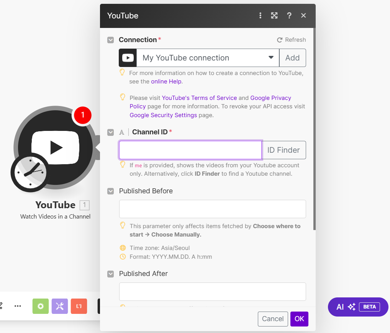Open the AI BETA assistant button
Screen dimensions: 390x333
[x=358, y=307]
